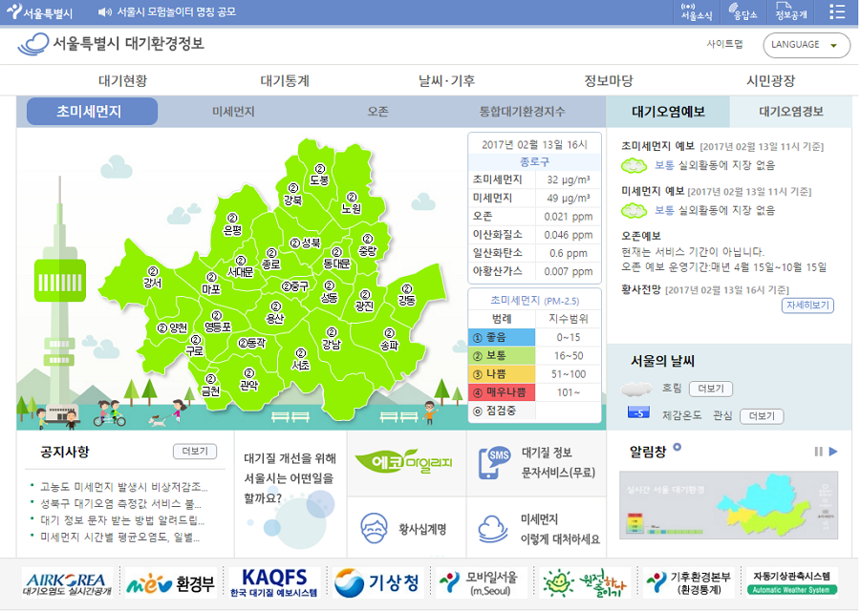The image size is (860, 612).
Task: Open the 서울시 모험놀이터 명칭 공모 announcement
Action: coord(177,11)
